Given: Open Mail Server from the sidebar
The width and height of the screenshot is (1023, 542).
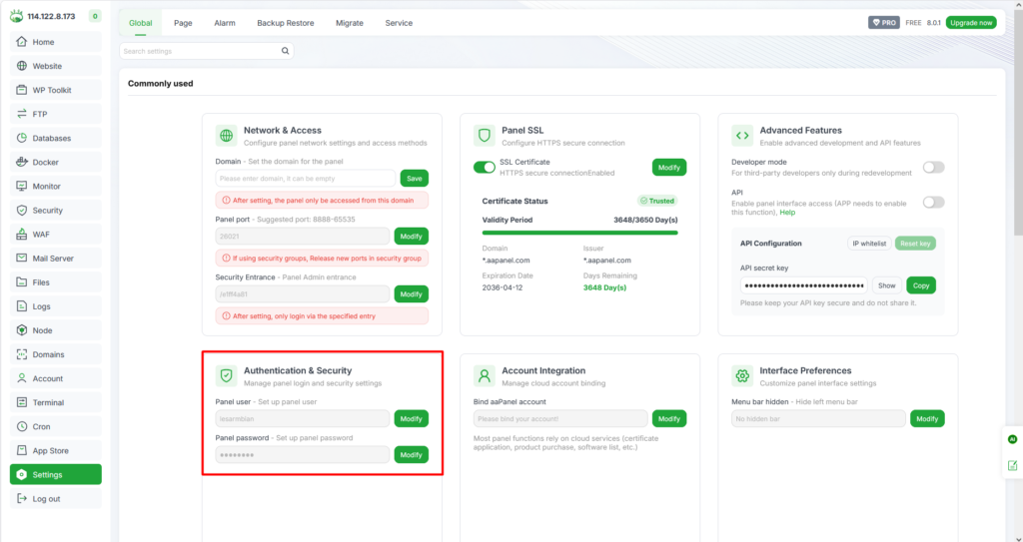Looking at the screenshot, I should pos(55,259).
